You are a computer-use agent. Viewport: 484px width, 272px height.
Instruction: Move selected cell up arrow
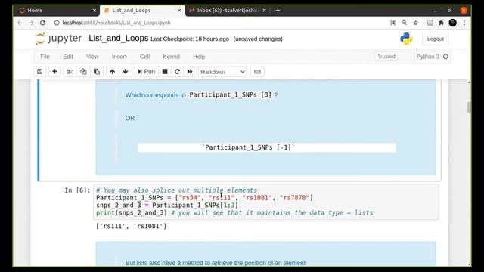tap(113, 72)
